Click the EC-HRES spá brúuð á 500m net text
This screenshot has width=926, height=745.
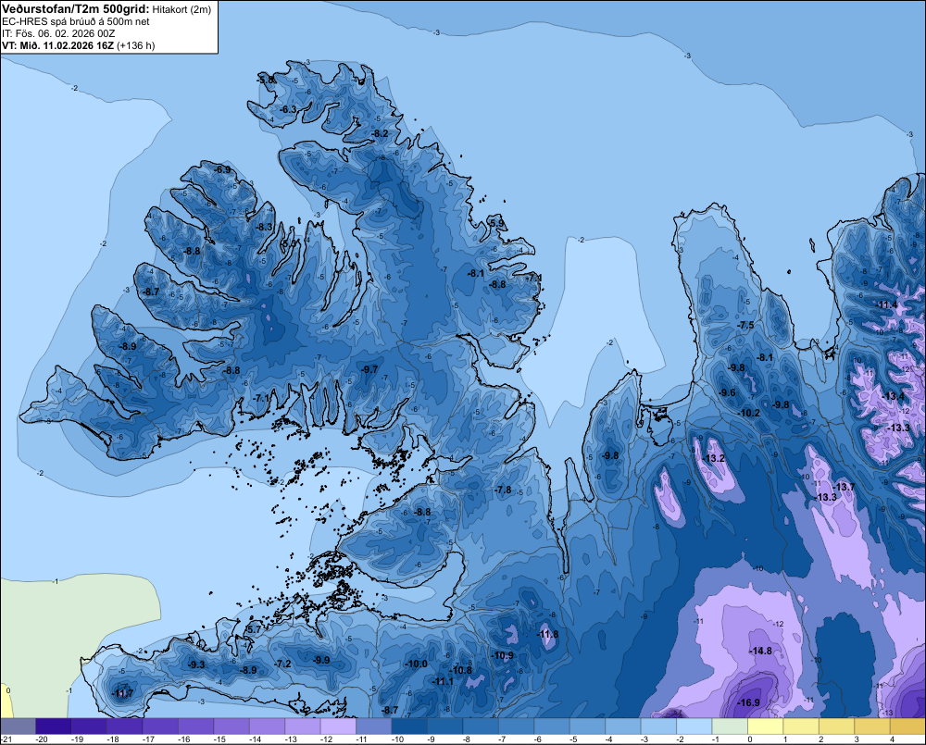(x=76, y=21)
